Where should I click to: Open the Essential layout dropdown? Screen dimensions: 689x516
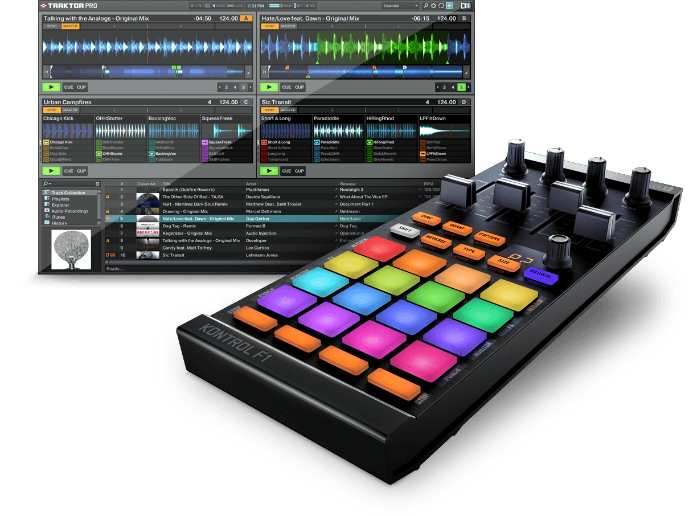pyautogui.click(x=401, y=6)
